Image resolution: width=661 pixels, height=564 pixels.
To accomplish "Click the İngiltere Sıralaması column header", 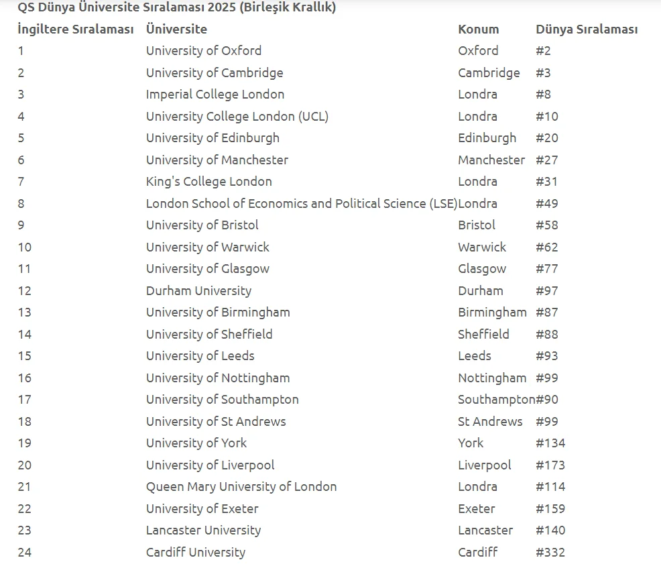I will tap(76, 30).
